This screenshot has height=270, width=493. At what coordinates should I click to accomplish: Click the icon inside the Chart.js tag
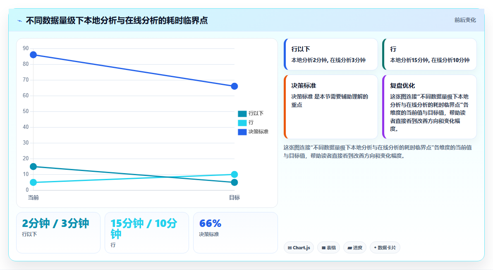(x=290, y=248)
